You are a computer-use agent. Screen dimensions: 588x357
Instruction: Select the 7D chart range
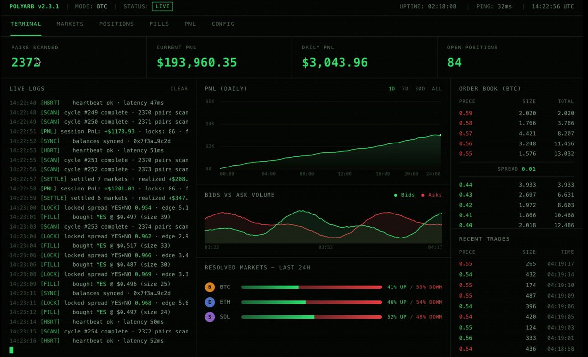pyautogui.click(x=405, y=89)
